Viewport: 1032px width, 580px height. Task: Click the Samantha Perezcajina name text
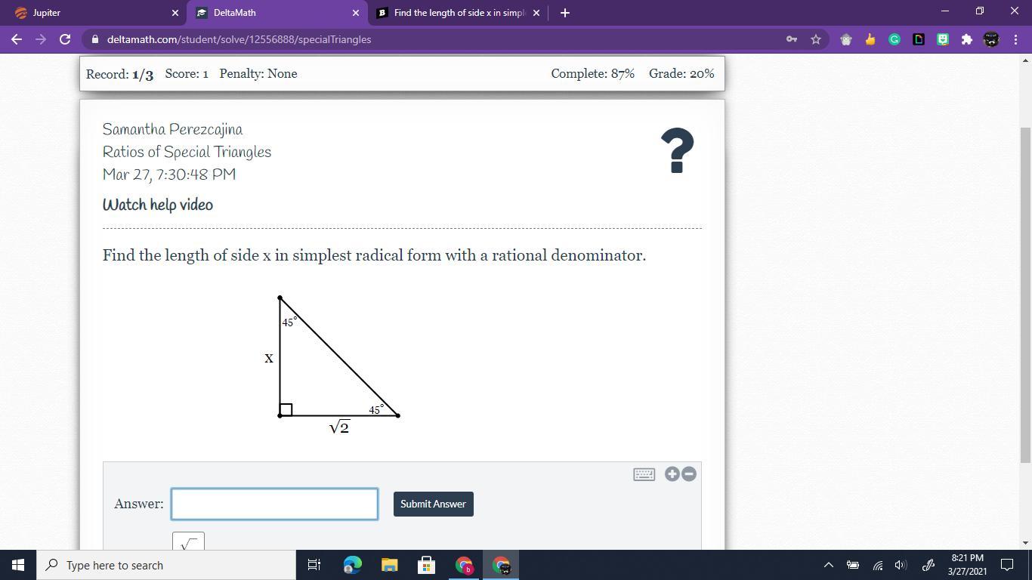pos(173,129)
